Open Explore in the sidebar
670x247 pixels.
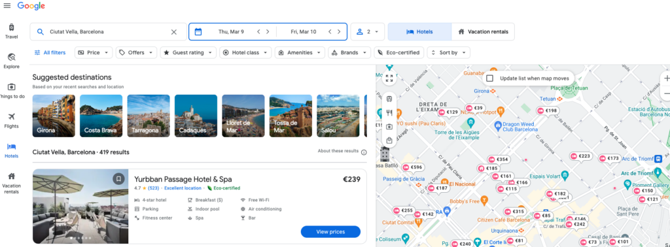tap(12, 61)
